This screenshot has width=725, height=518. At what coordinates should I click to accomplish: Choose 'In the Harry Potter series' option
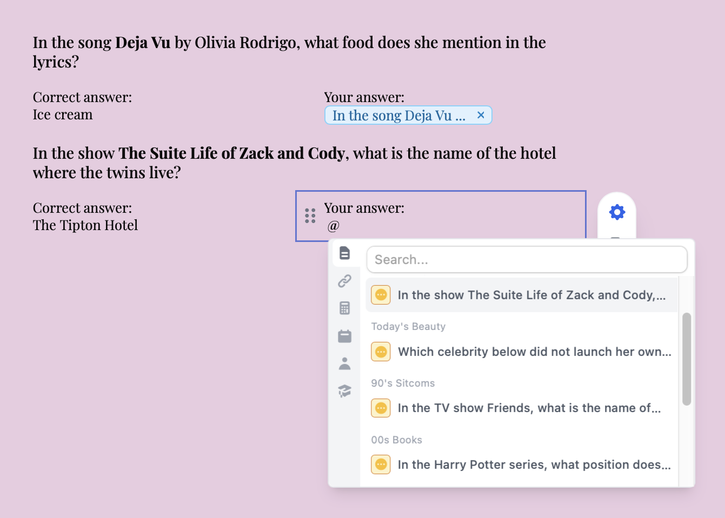pos(522,465)
